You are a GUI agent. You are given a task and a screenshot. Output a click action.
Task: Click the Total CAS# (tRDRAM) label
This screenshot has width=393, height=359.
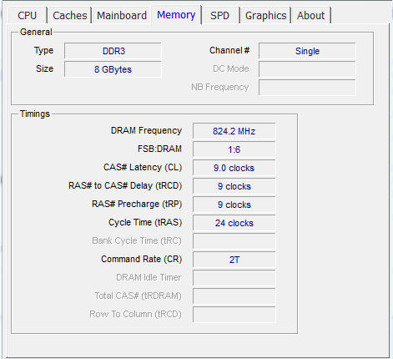pos(138,296)
